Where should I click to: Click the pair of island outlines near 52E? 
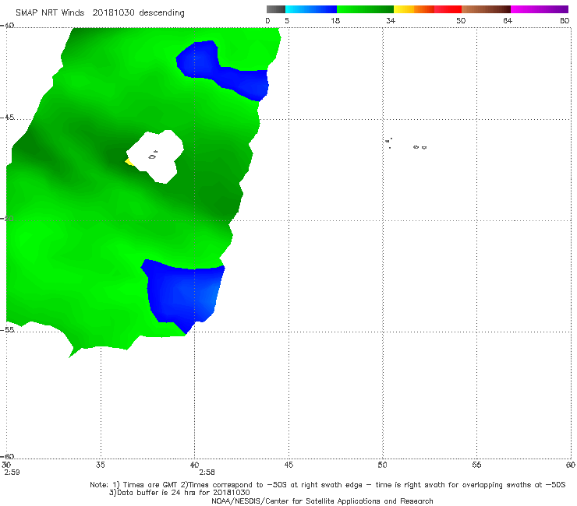(x=419, y=147)
